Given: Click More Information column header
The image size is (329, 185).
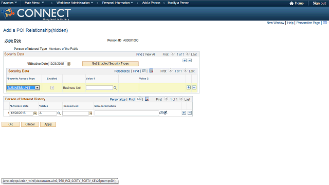Looking at the screenshot, I should [105, 106].
